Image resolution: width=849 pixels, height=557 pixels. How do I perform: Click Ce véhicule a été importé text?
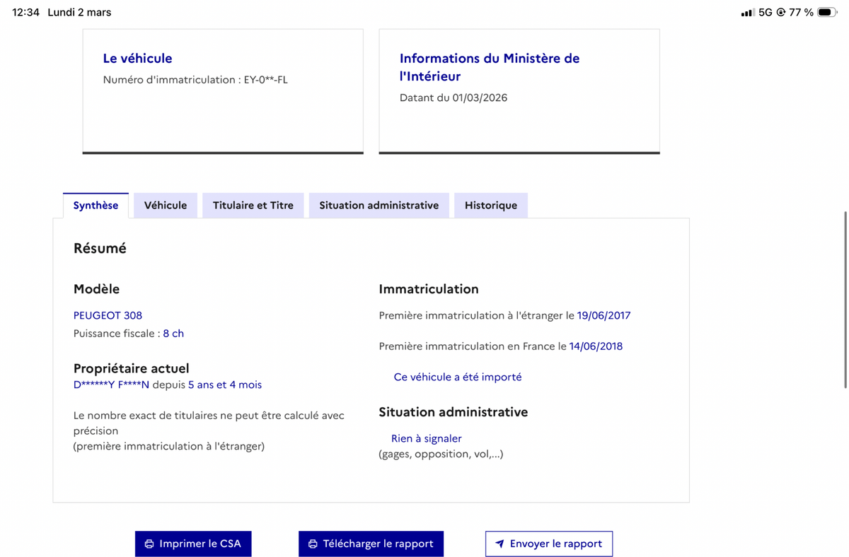[458, 377]
